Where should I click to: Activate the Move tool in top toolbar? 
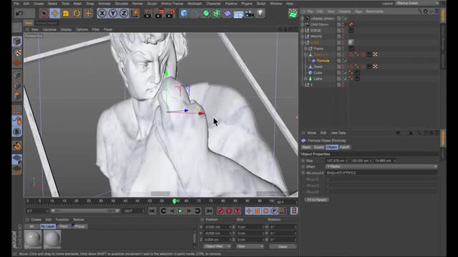coord(54,14)
